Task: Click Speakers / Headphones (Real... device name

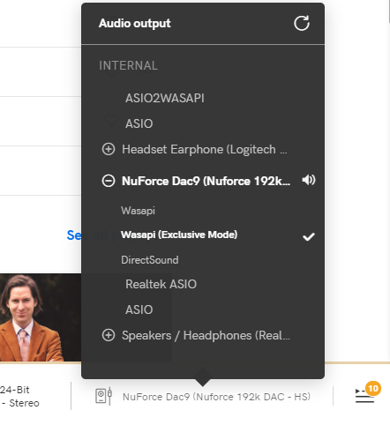Action: click(x=206, y=335)
